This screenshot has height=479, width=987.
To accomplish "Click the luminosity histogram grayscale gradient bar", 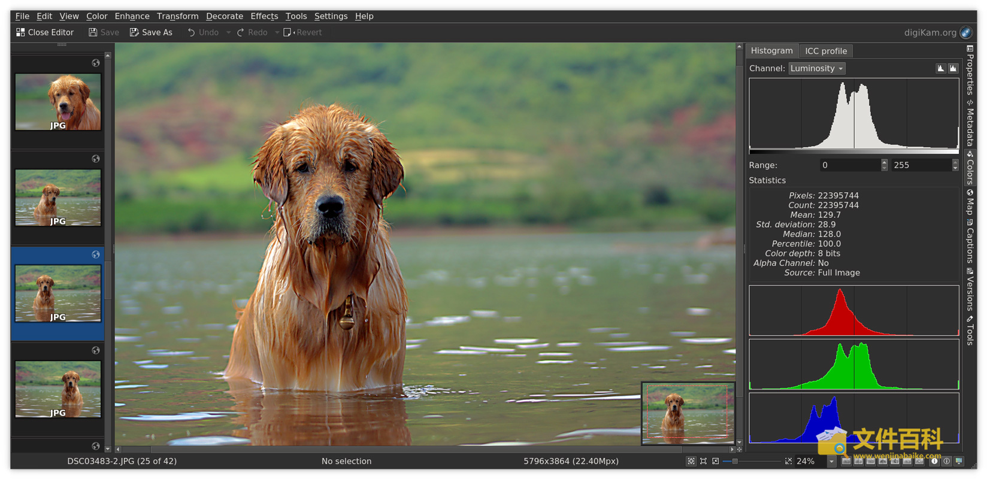I will (x=854, y=152).
